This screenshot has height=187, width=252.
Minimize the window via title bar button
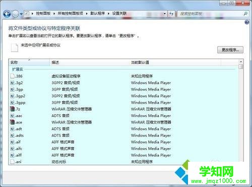click(x=224, y=3)
